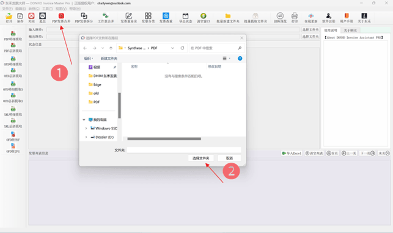The width and height of the screenshot is (393, 233).
Task: Open the 编辑 menu in the menu bar
Action: point(21,9)
